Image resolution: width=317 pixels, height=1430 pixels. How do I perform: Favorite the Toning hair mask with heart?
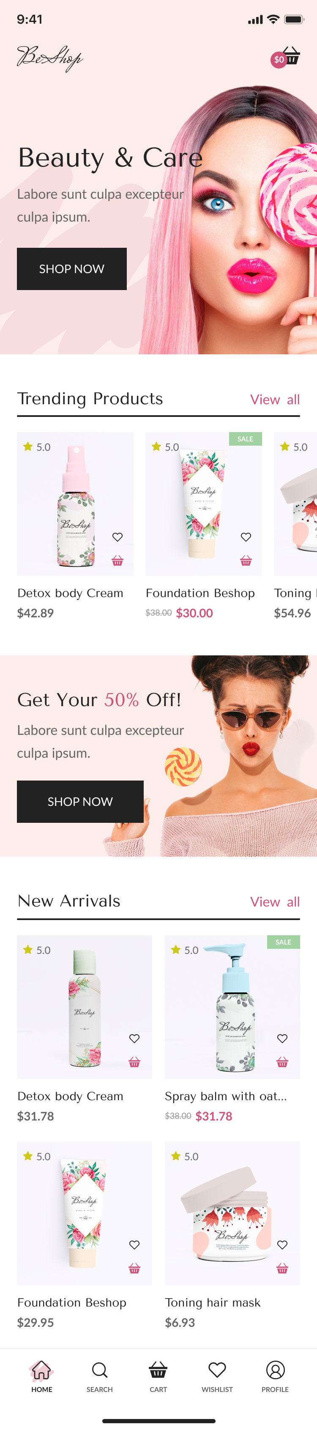click(x=282, y=1245)
